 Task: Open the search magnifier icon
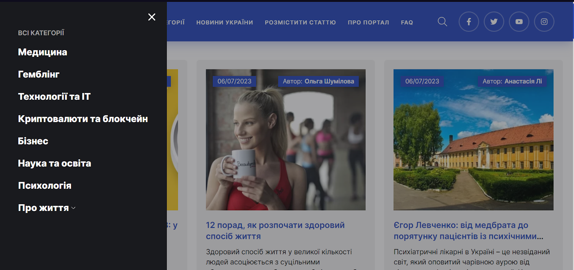coord(442,22)
